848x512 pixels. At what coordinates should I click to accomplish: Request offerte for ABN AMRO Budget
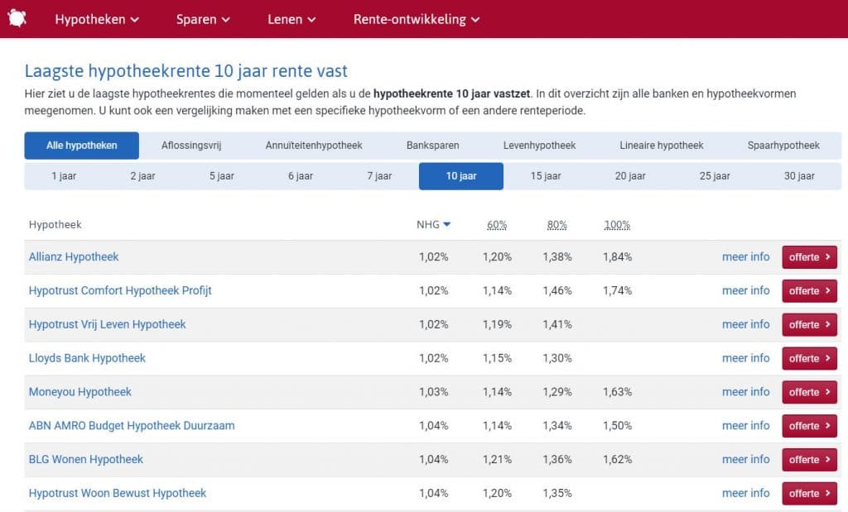pyautogui.click(x=810, y=426)
